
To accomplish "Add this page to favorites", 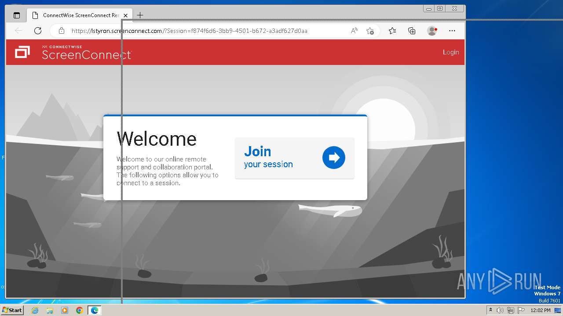I will 370,31.
